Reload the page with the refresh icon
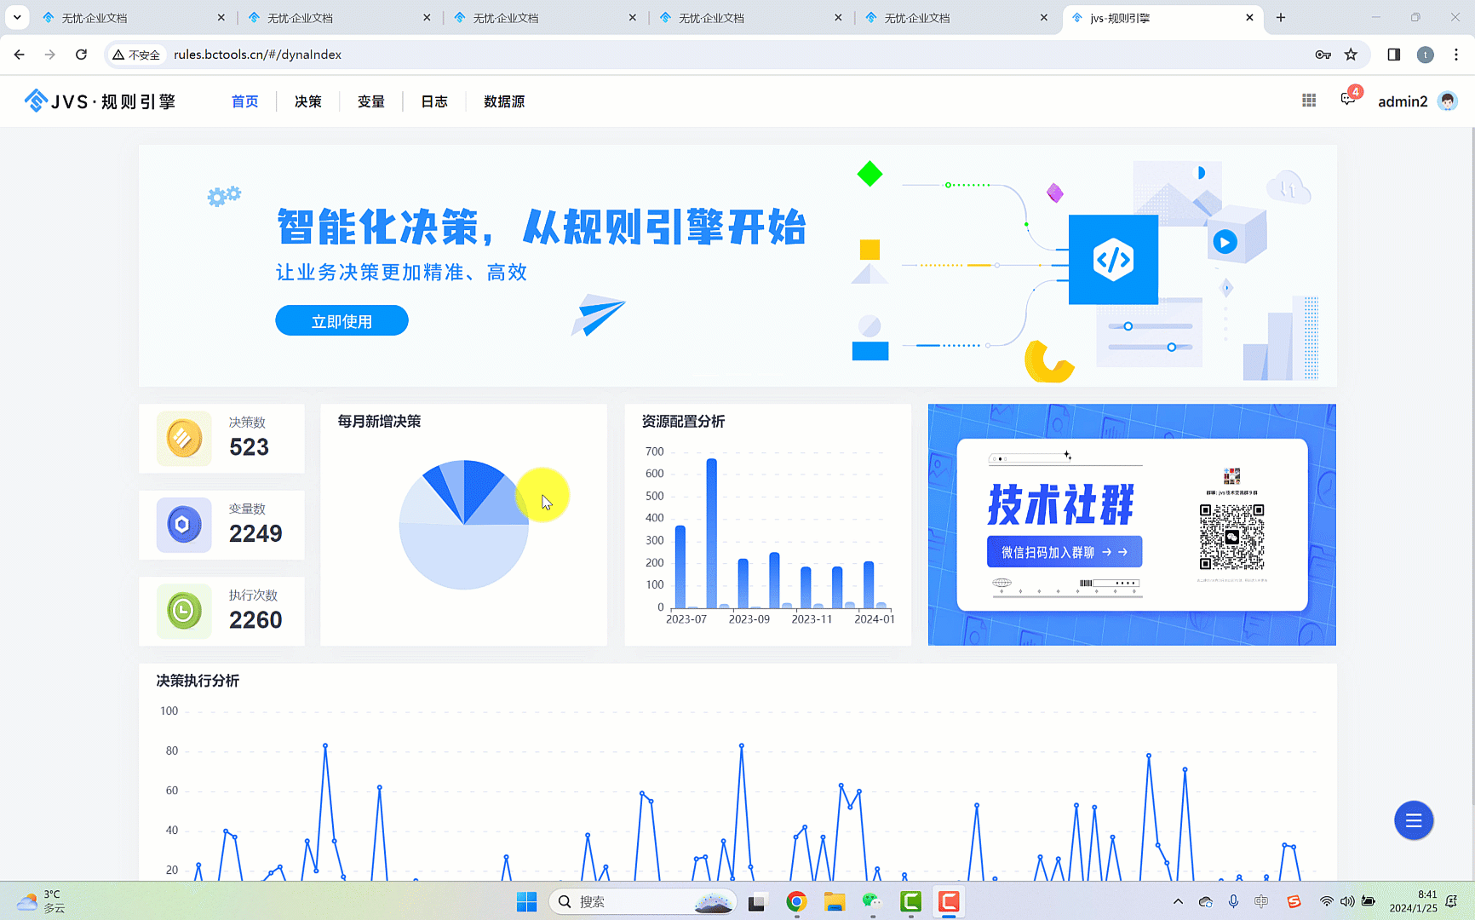The width and height of the screenshot is (1475, 920). coord(81,55)
